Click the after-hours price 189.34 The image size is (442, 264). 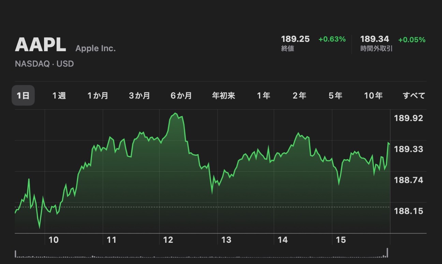point(374,39)
